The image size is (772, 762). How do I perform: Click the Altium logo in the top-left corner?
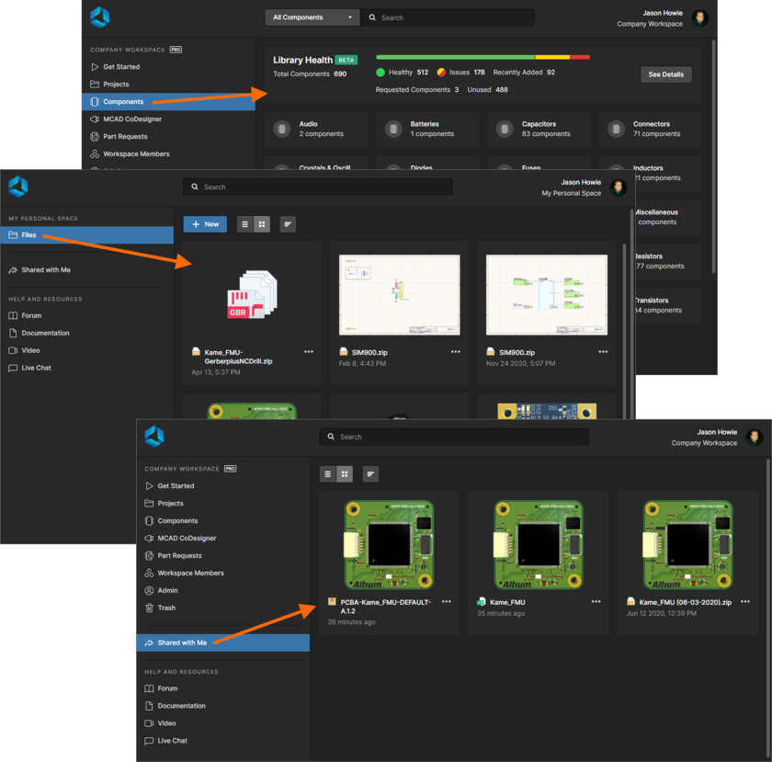98,17
